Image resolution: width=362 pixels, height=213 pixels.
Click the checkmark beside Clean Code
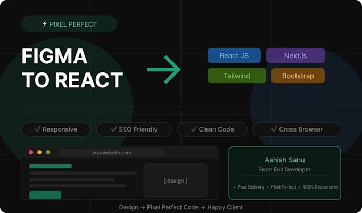click(194, 129)
